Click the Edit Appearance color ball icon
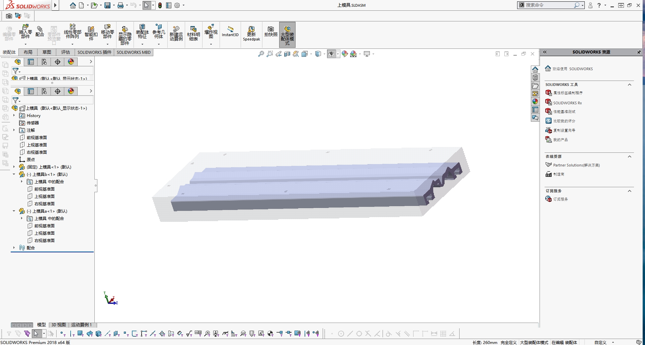Image resolution: width=645 pixels, height=345 pixels. click(x=345, y=54)
